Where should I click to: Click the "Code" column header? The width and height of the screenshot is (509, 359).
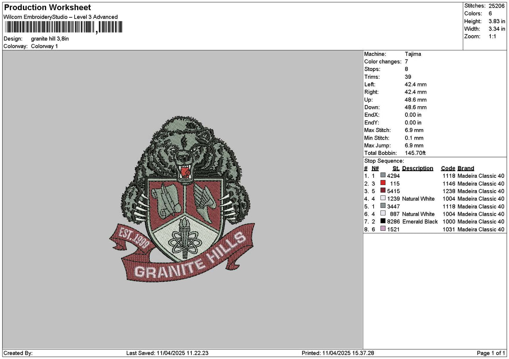448,168
